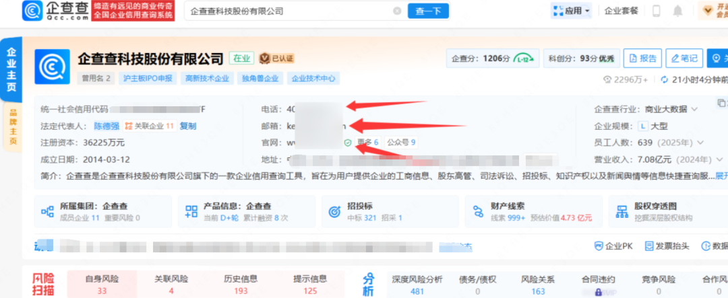
Task: Open 深度风险分析 481
Action: (x=417, y=285)
